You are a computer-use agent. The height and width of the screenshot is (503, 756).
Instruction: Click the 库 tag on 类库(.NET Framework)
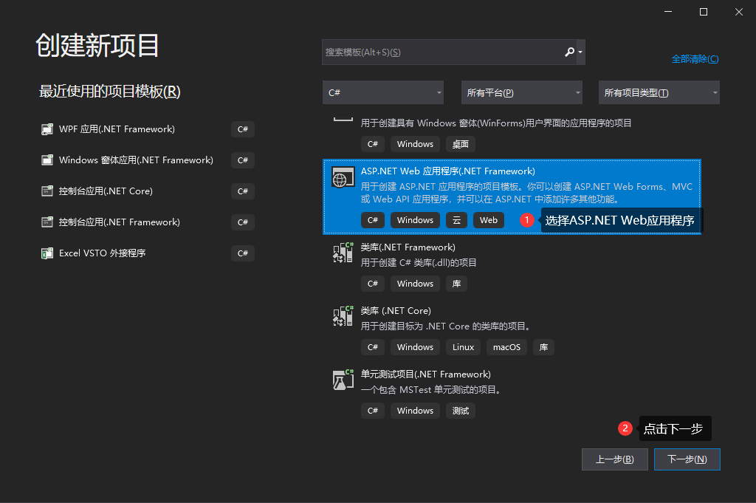pyautogui.click(x=456, y=284)
